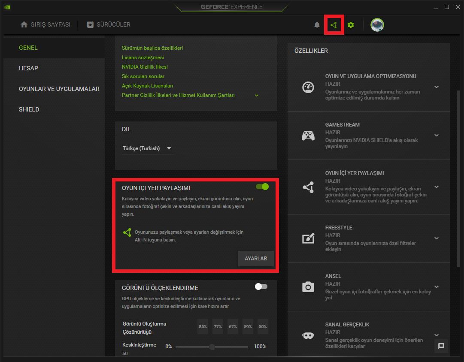Viewport: 464px width, 362px height.
Task: Click the Keskinleştirme value 50
Action: 125,353
